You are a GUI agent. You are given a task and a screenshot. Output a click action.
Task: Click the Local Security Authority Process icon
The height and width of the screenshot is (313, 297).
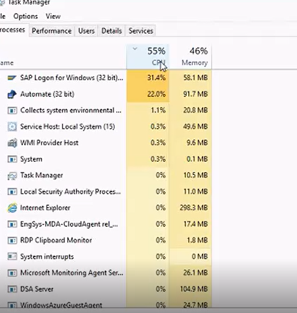(12, 191)
